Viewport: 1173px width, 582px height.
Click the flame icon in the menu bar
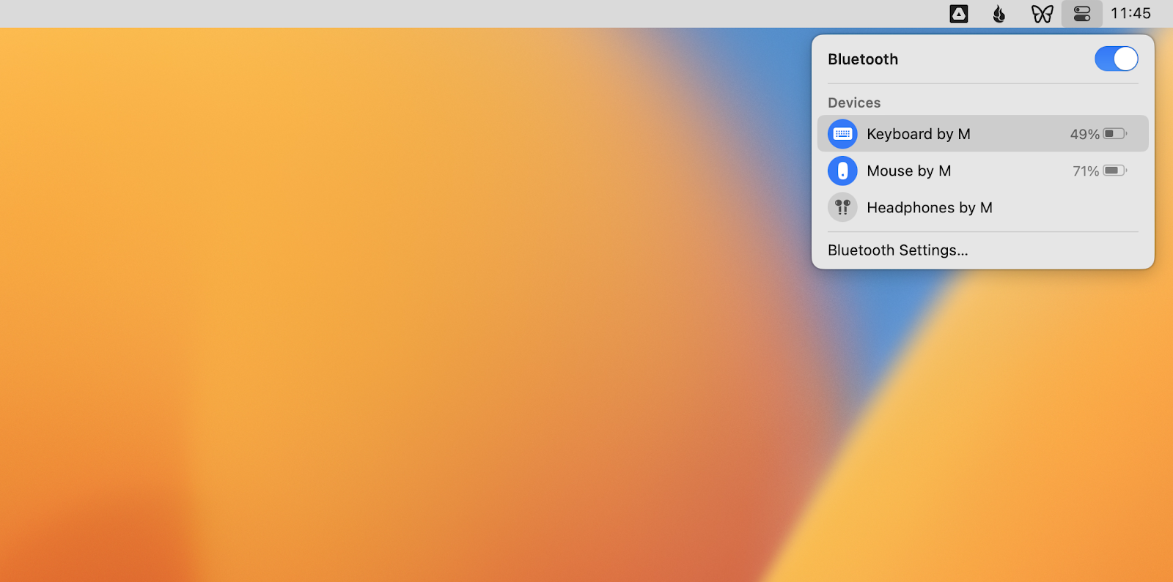(999, 13)
